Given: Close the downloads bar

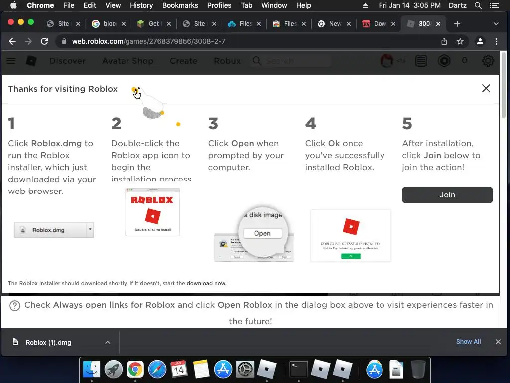Looking at the screenshot, I should (x=498, y=342).
